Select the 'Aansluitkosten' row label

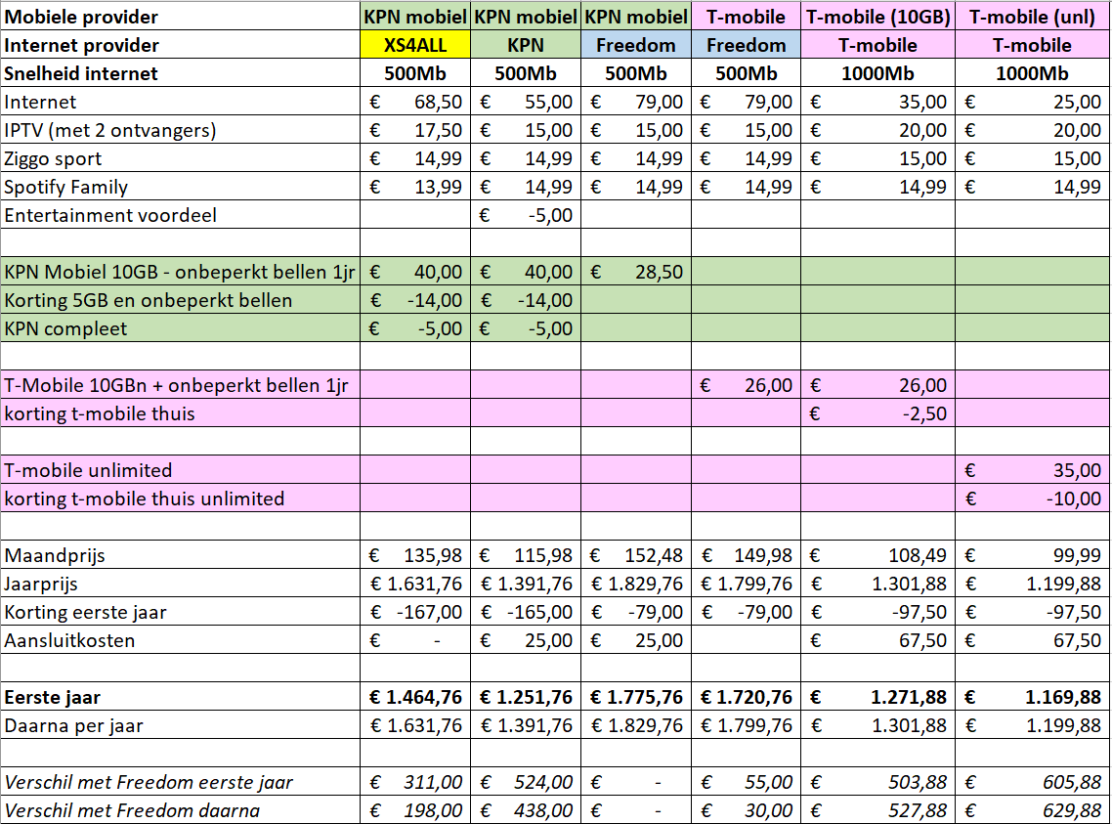coord(180,640)
